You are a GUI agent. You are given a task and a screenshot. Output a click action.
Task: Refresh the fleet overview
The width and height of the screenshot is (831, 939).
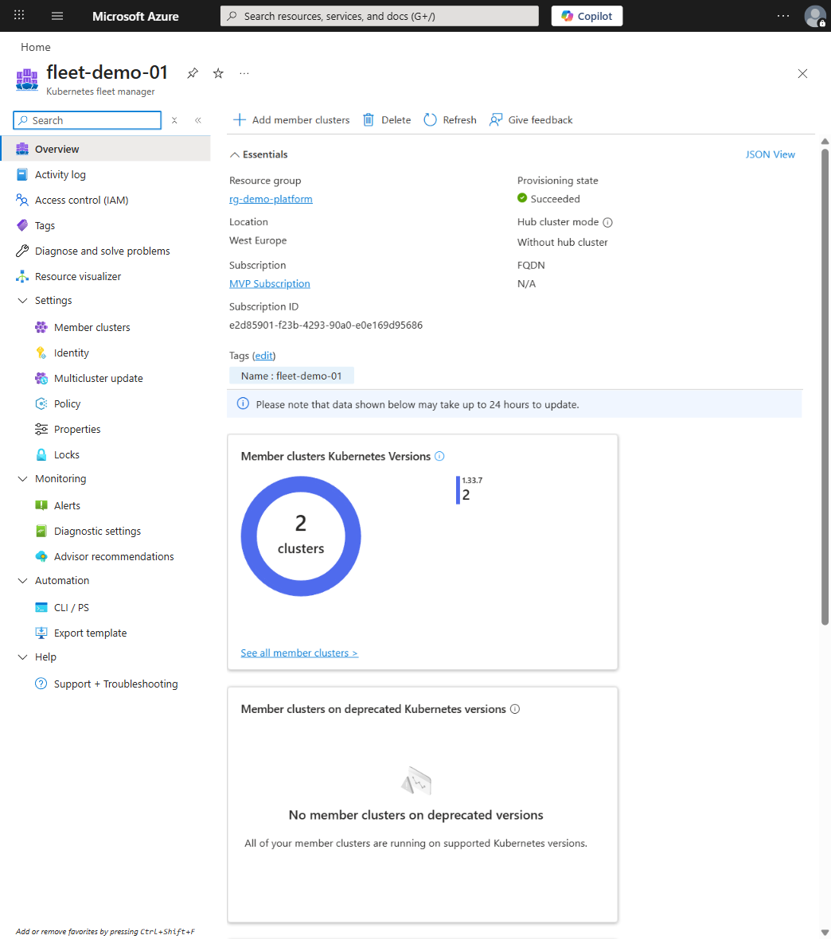(450, 120)
